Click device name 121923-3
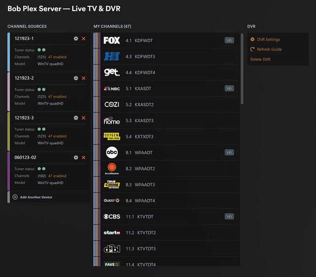This screenshot has height=277, width=316. (24, 118)
